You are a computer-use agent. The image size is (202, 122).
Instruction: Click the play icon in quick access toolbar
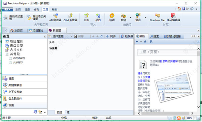pos(188,9)
